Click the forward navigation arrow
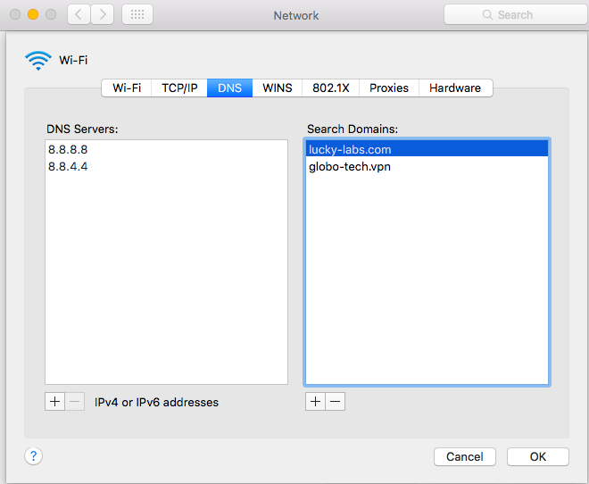Screen dimensions: 589x484 (103, 15)
